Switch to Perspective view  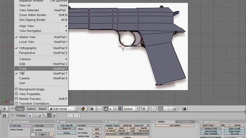point(42,53)
